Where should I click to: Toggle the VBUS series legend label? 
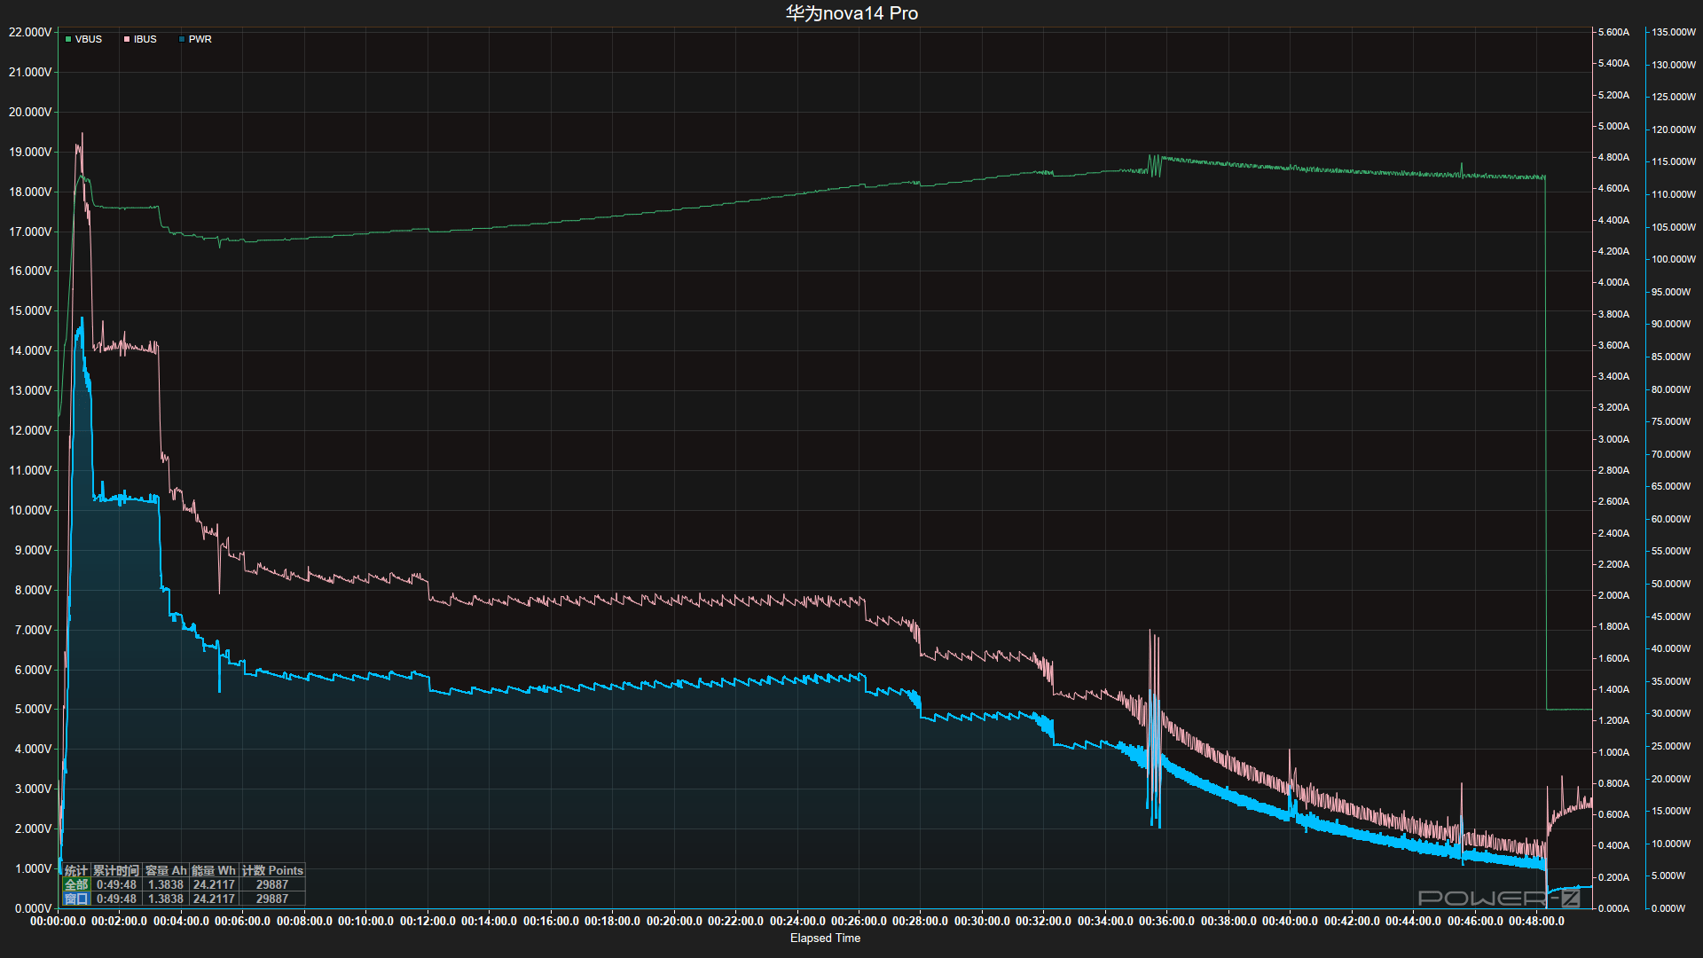click(x=89, y=39)
